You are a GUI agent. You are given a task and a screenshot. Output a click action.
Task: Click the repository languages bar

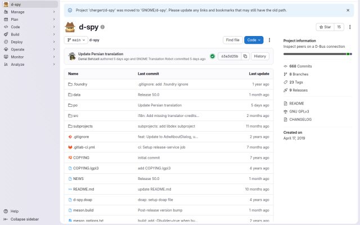point(317,54)
